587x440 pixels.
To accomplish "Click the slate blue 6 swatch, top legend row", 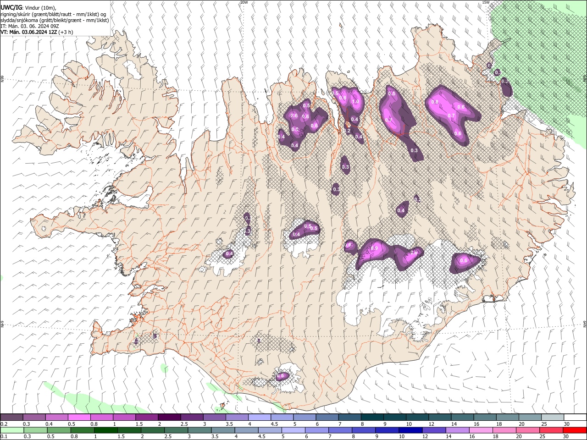I will coord(327,418).
